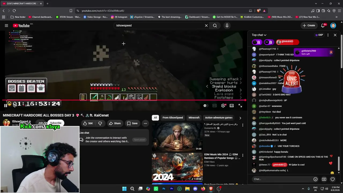Dislike the video

tap(100, 123)
